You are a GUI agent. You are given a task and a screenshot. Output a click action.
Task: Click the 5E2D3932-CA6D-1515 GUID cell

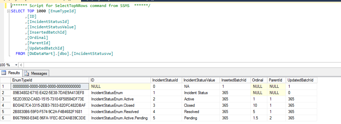(50, 99)
